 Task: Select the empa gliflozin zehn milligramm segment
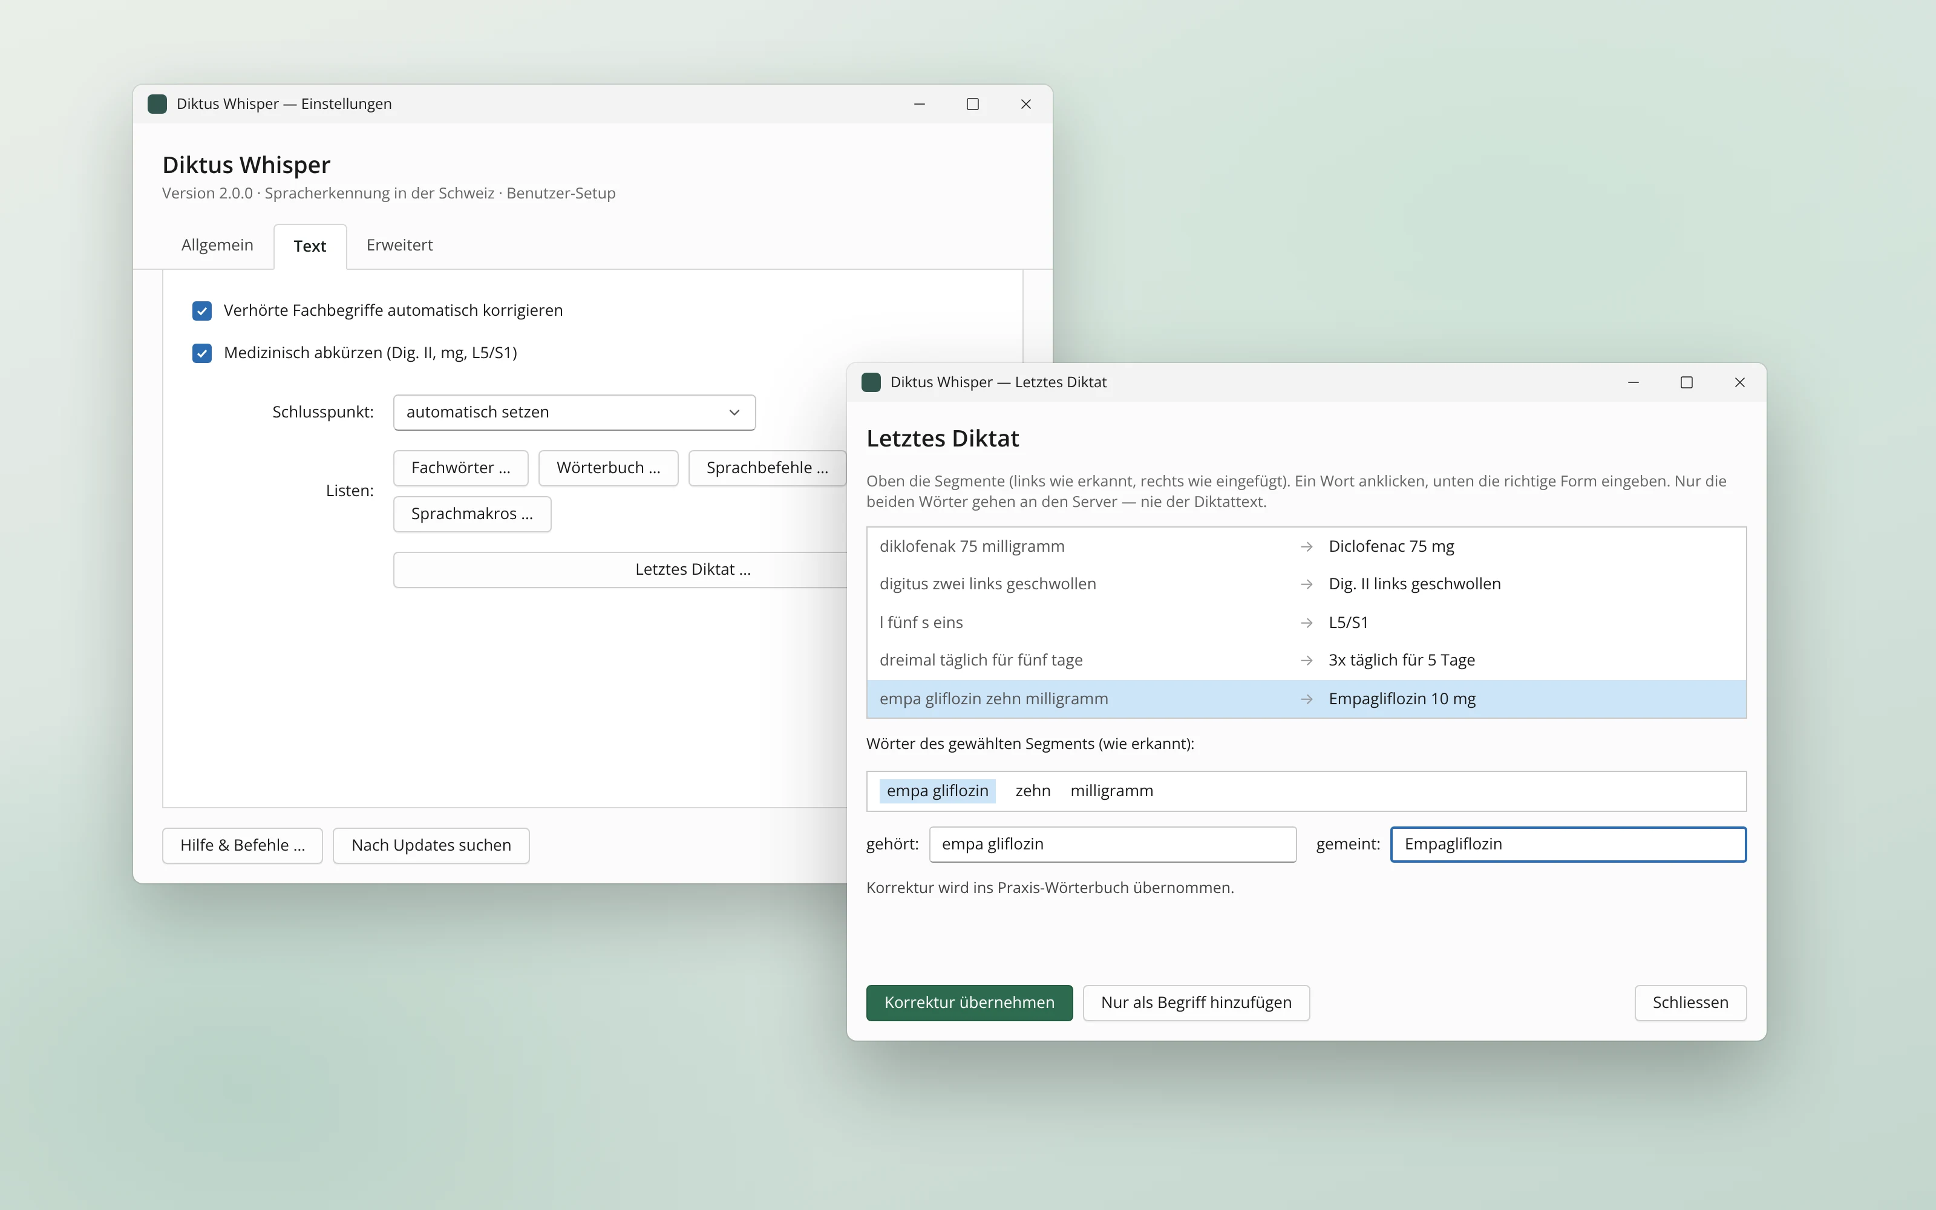click(x=1306, y=699)
